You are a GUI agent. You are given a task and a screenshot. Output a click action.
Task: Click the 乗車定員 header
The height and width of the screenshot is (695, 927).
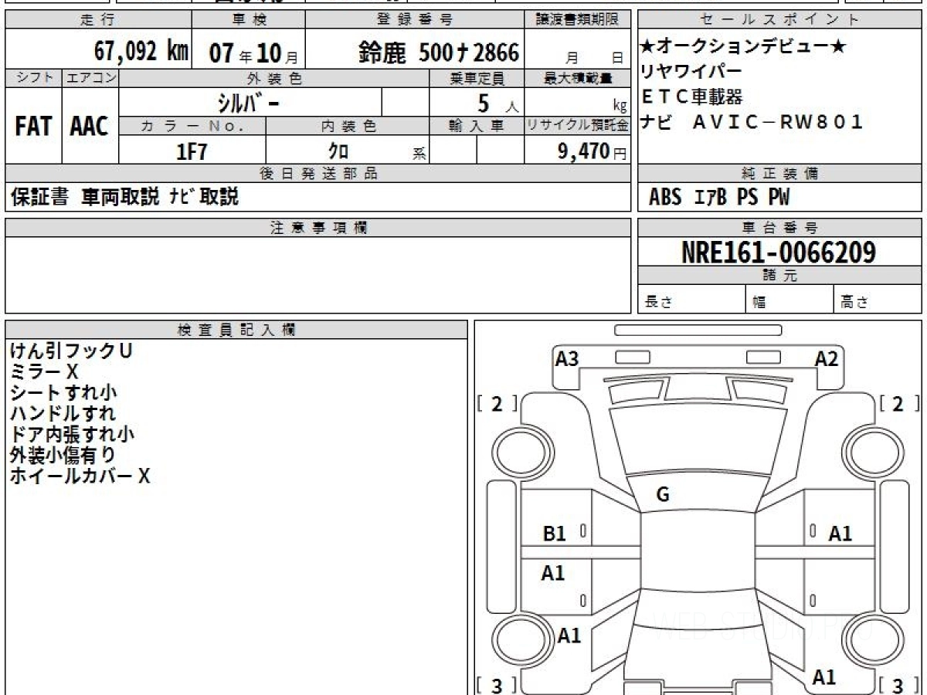click(x=477, y=78)
